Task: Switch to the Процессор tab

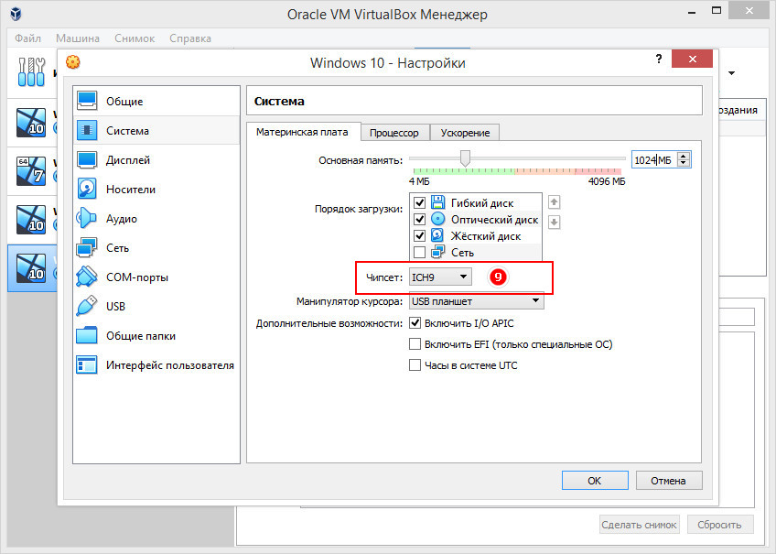Action: [x=393, y=133]
